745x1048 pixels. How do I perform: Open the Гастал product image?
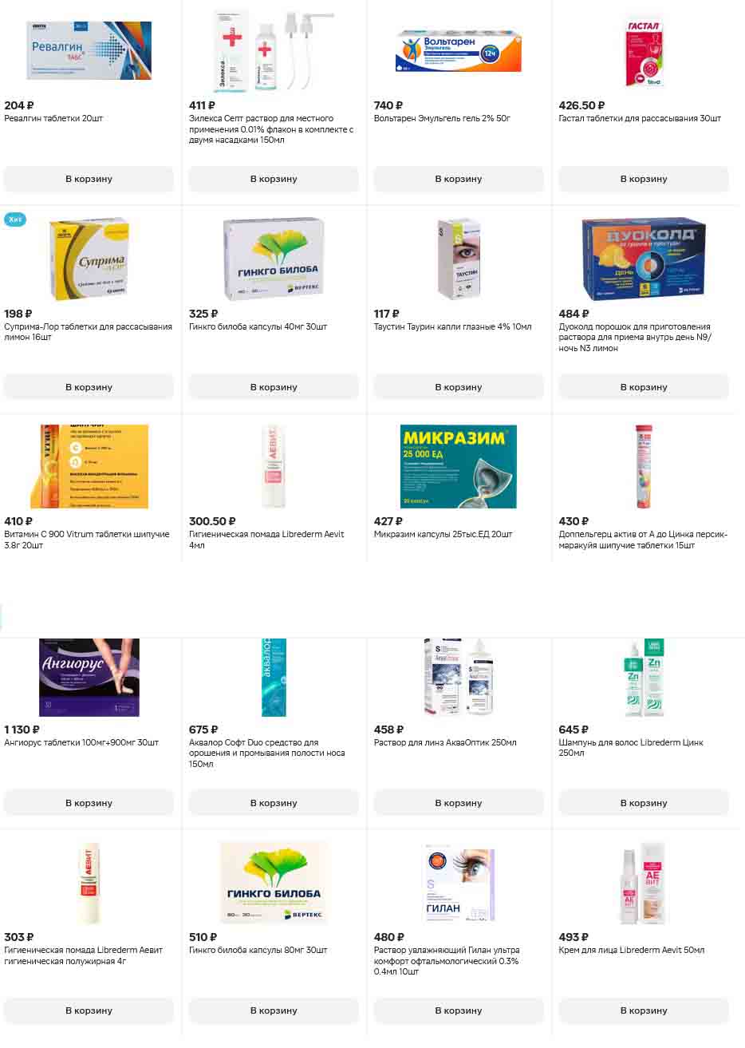[644, 51]
